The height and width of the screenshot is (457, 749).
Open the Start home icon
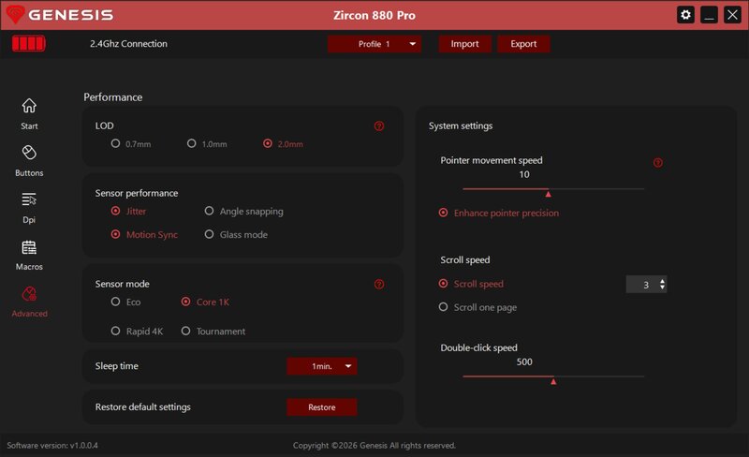(29, 106)
